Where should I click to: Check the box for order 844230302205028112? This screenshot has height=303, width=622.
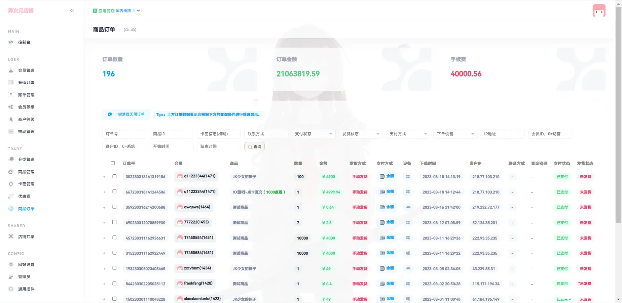tap(114, 284)
